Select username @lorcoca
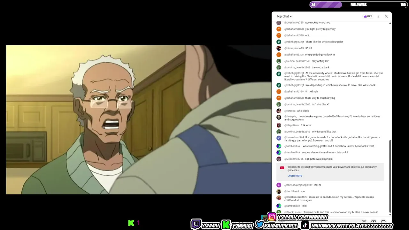409x230 pixels. click(x=290, y=111)
